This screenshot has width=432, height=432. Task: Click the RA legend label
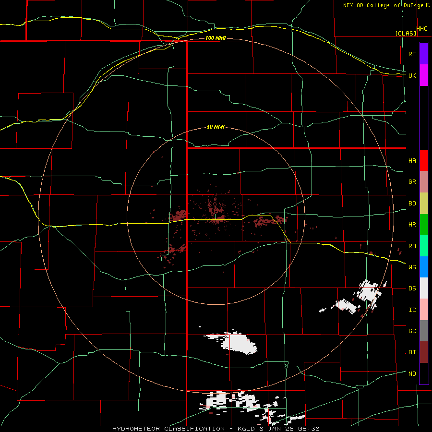click(412, 246)
